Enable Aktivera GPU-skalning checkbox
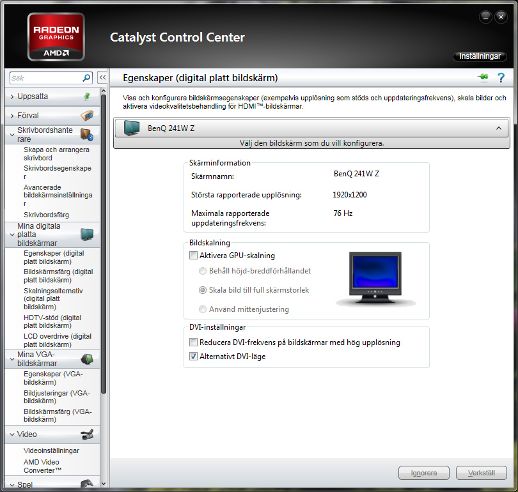518x492 pixels. click(194, 256)
